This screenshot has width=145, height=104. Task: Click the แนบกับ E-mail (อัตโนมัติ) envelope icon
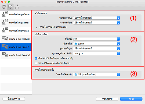point(5,38)
